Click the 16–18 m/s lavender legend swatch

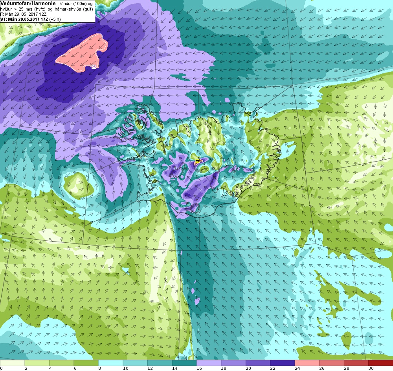(x=209, y=363)
